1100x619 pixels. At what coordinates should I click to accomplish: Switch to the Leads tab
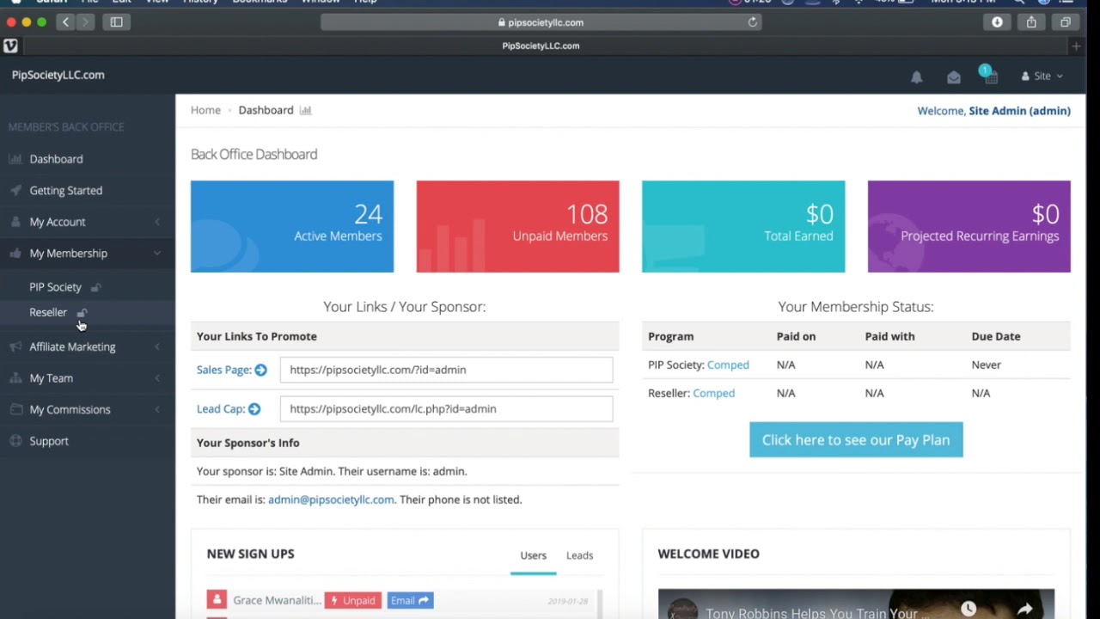[579, 555]
